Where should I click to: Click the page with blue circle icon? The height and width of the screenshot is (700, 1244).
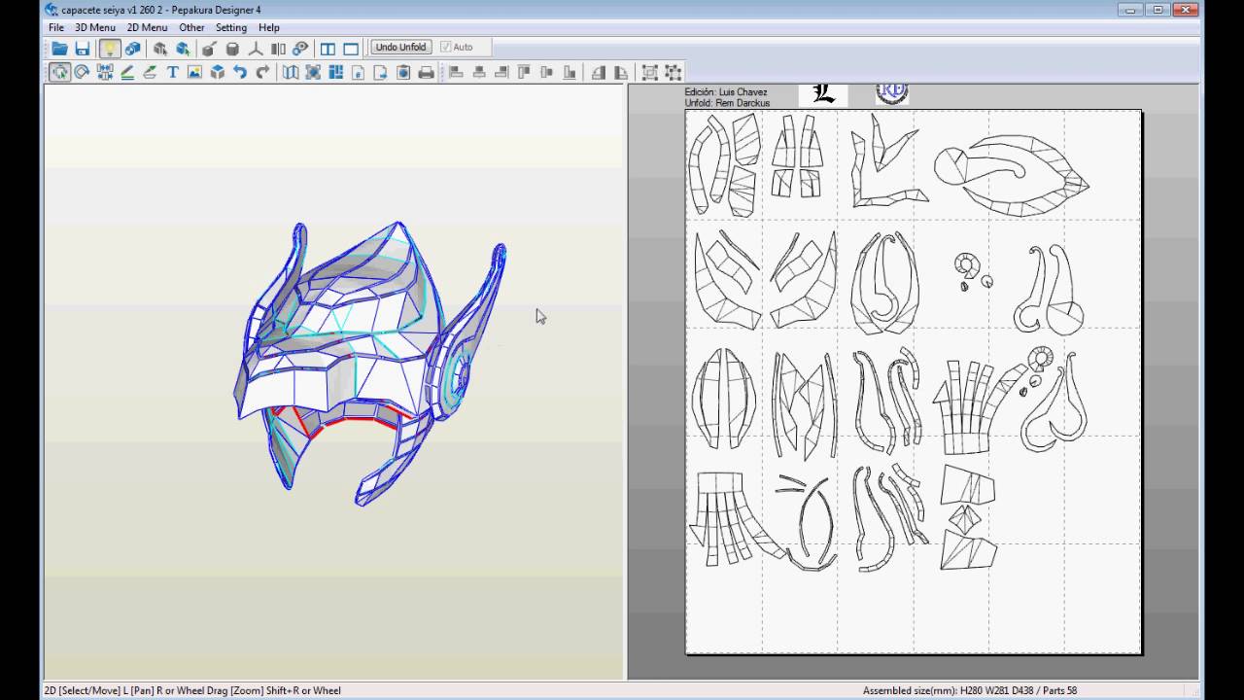coord(402,72)
